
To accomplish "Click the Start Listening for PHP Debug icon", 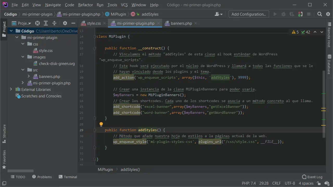I will tap(300, 14).
